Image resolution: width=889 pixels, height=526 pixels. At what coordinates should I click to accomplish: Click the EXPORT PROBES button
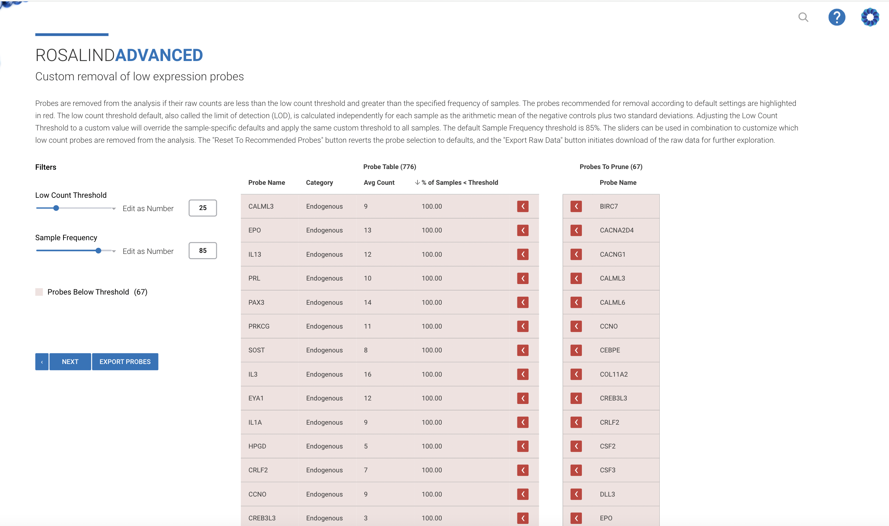click(125, 362)
